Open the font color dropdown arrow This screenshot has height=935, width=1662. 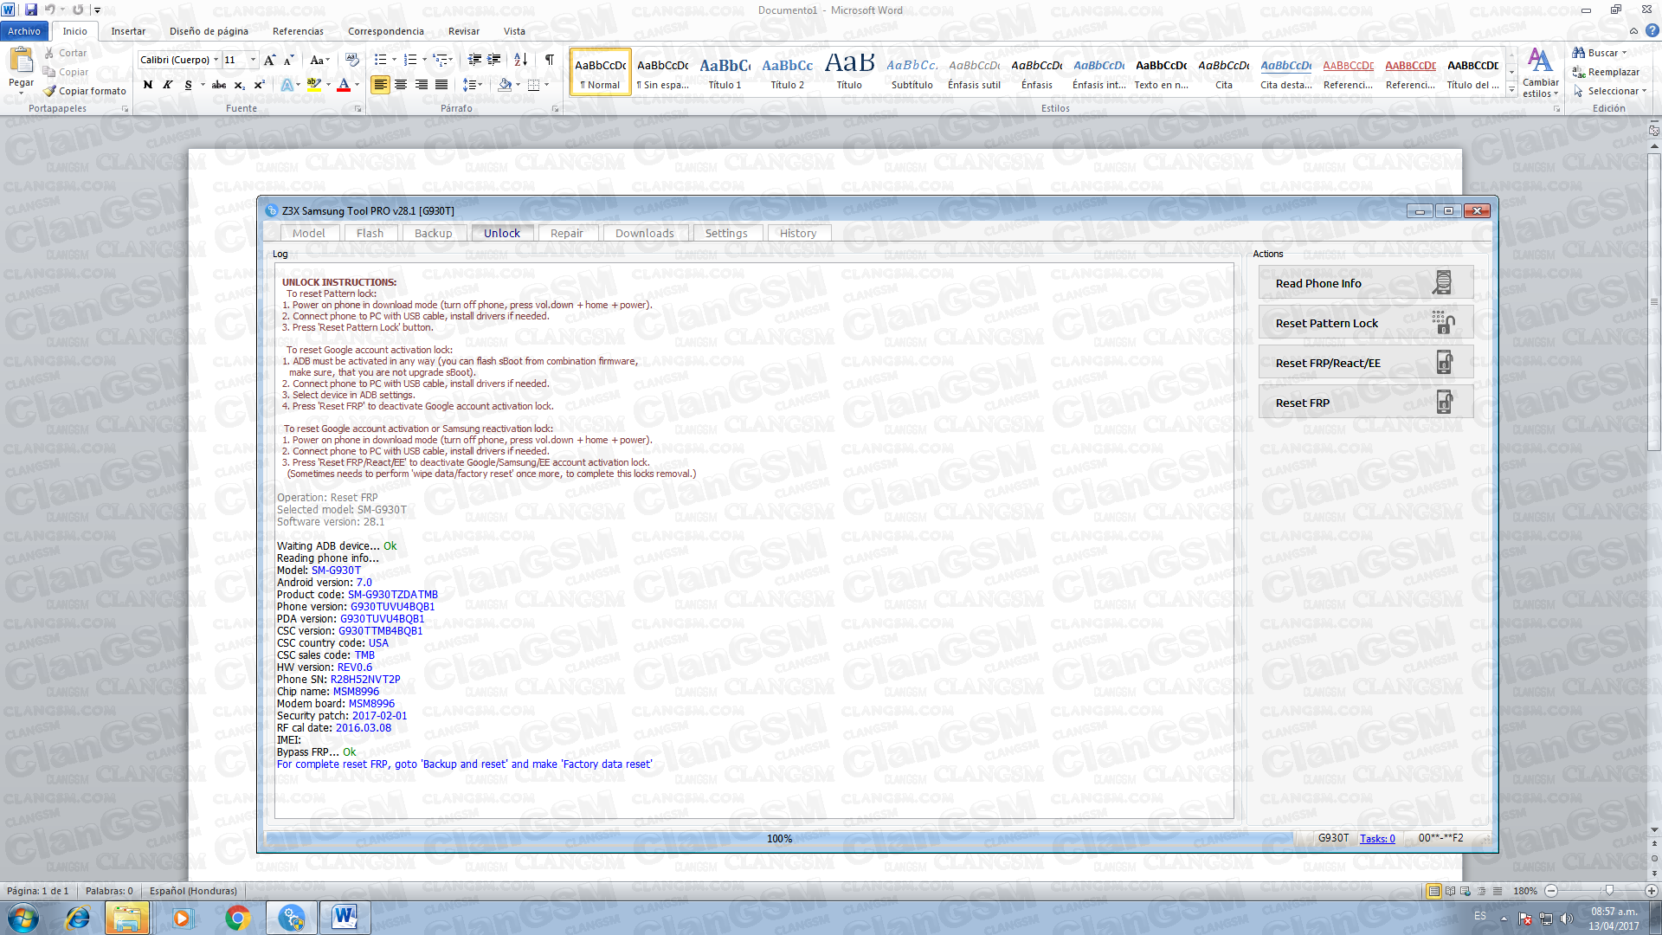[357, 85]
